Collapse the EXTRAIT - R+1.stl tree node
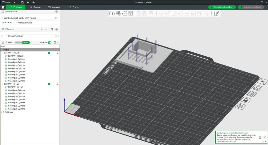Screen dimensions: 268x145 coord(2,84)
